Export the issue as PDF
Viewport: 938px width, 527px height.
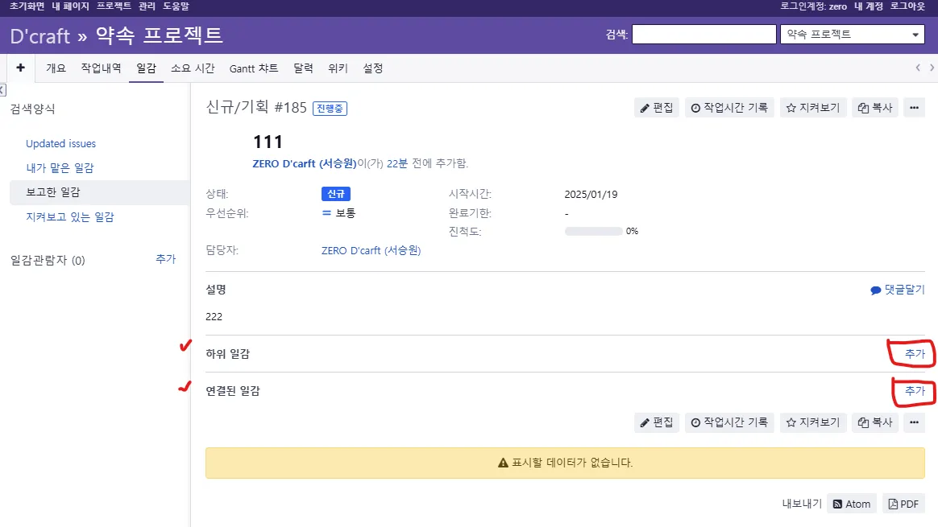[x=903, y=504]
